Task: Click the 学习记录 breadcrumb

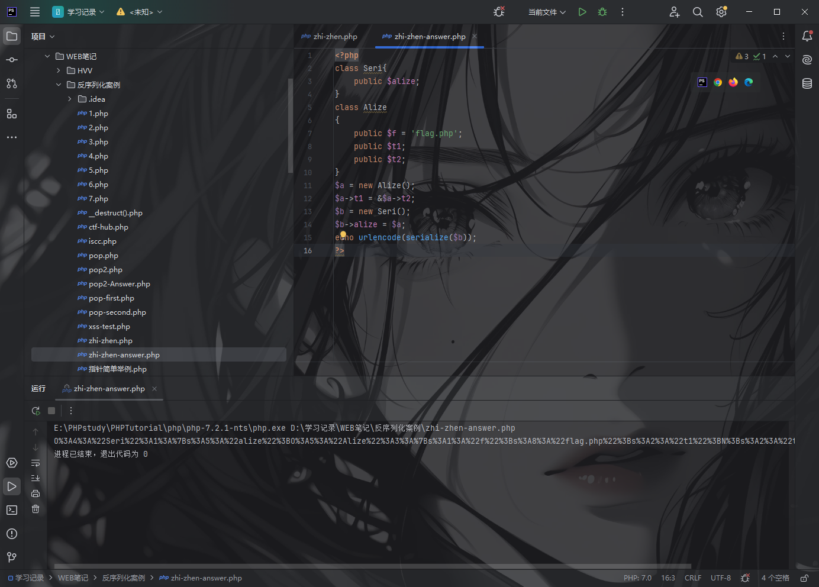Action: (26, 578)
